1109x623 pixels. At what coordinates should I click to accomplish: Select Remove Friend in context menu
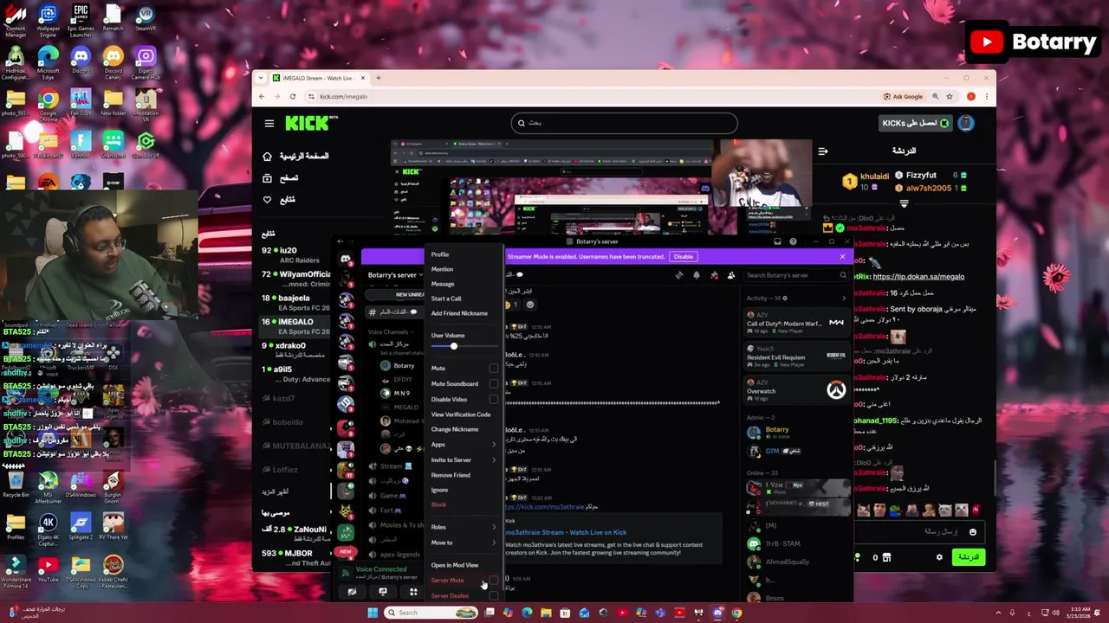coord(451,475)
